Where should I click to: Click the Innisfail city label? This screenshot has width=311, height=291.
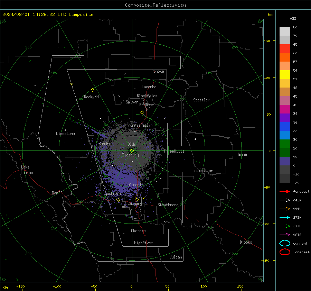coord(139,125)
